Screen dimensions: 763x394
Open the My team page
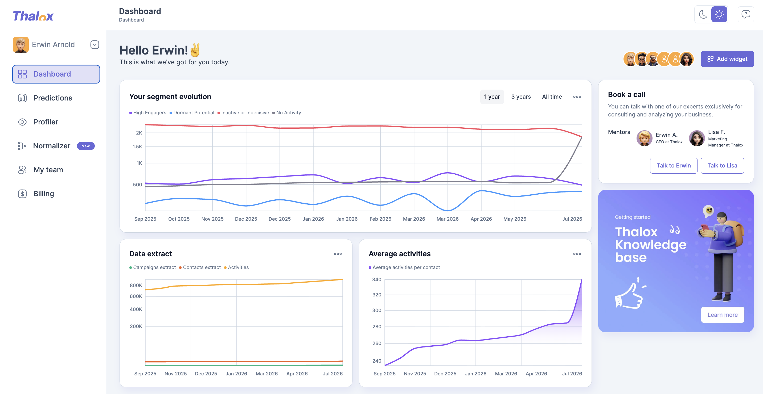point(56,170)
